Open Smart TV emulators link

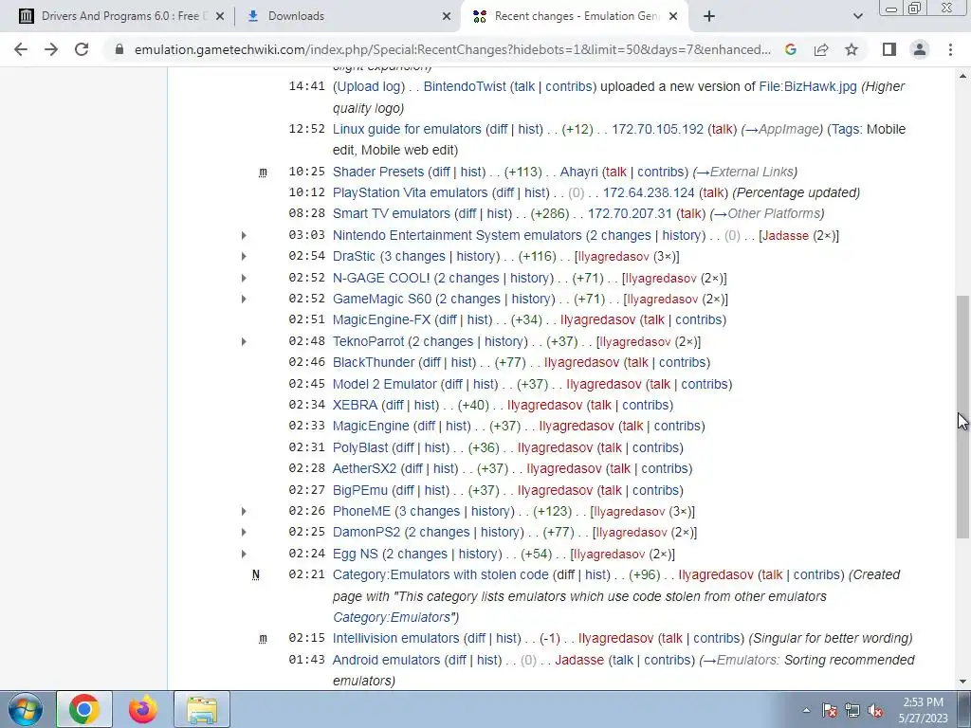coord(392,213)
